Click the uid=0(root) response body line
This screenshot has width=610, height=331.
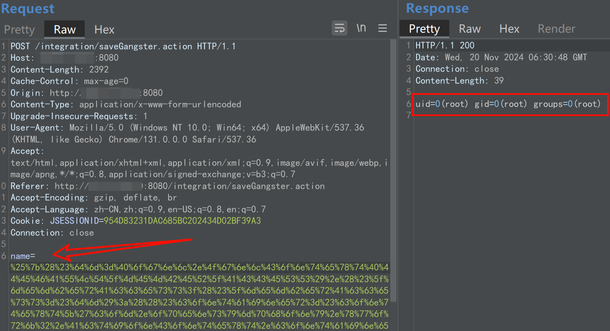tap(508, 104)
